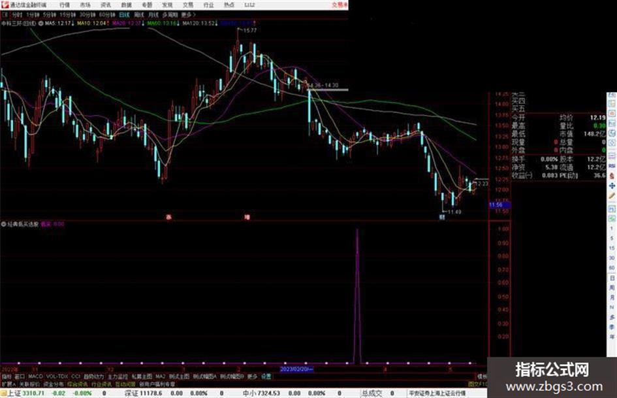Select the 多周期 multi-period tab
617x398 pixels.
coord(170,15)
